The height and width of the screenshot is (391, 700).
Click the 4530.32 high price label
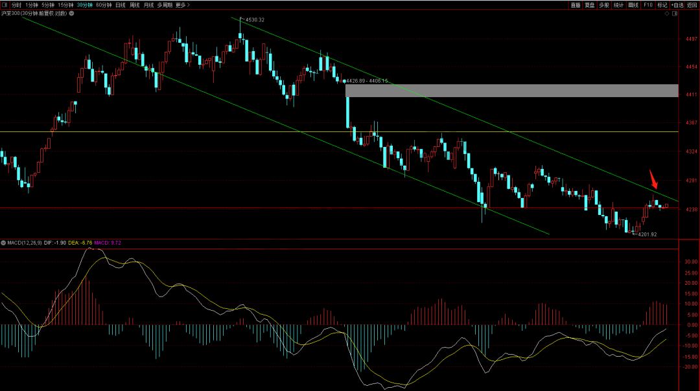pos(254,20)
